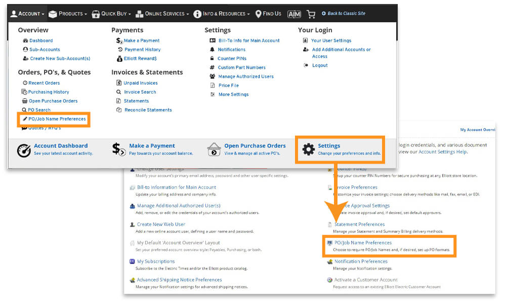Open My Default 'Account Overview' Layout
The height and width of the screenshot is (303, 506).
coord(179,243)
